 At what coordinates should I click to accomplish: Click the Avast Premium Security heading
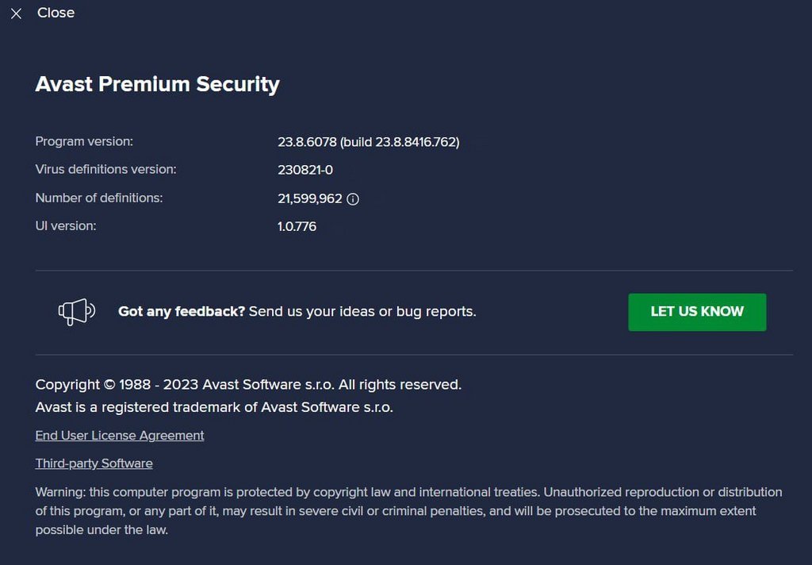[x=157, y=84]
